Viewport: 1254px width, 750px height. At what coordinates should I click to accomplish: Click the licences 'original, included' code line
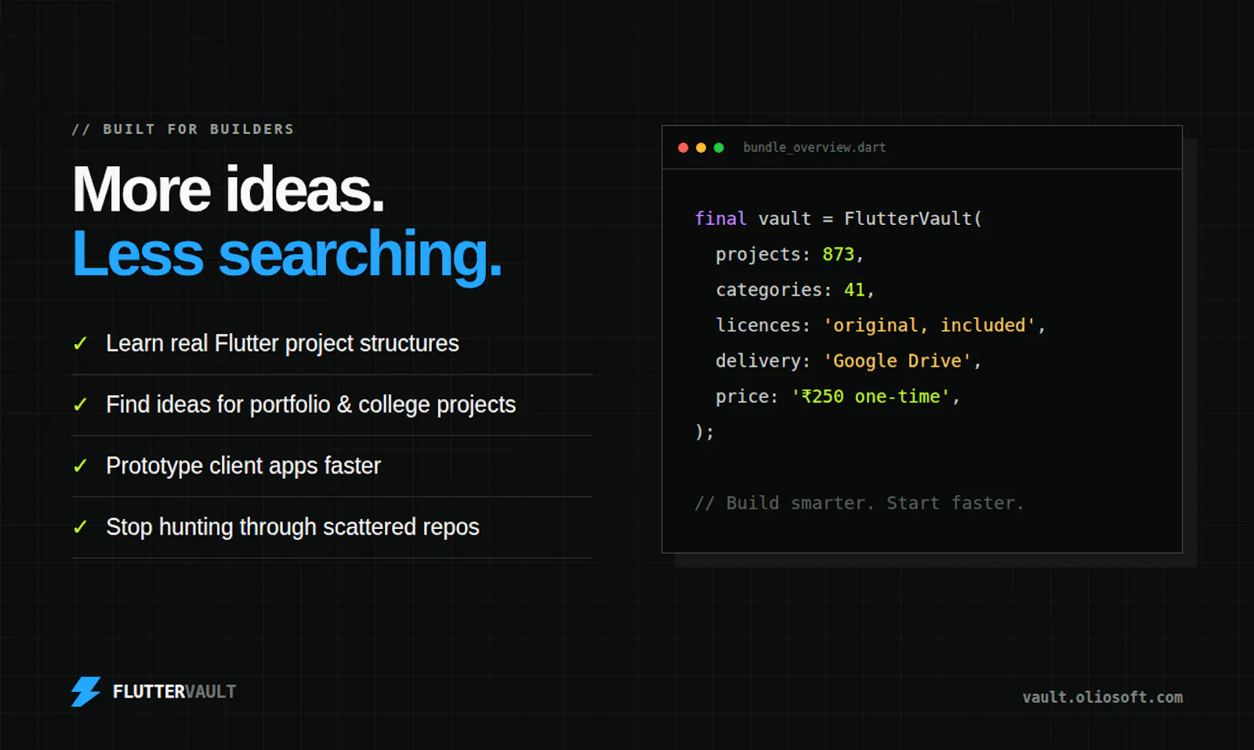pyautogui.click(x=880, y=325)
